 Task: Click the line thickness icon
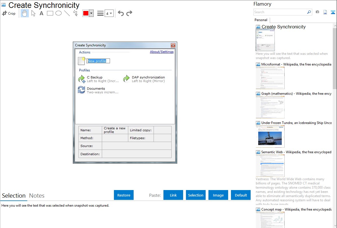coord(100,13)
